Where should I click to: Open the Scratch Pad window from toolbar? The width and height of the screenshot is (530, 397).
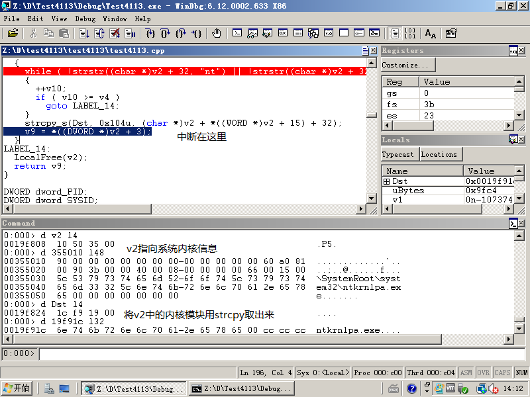pos(344,33)
